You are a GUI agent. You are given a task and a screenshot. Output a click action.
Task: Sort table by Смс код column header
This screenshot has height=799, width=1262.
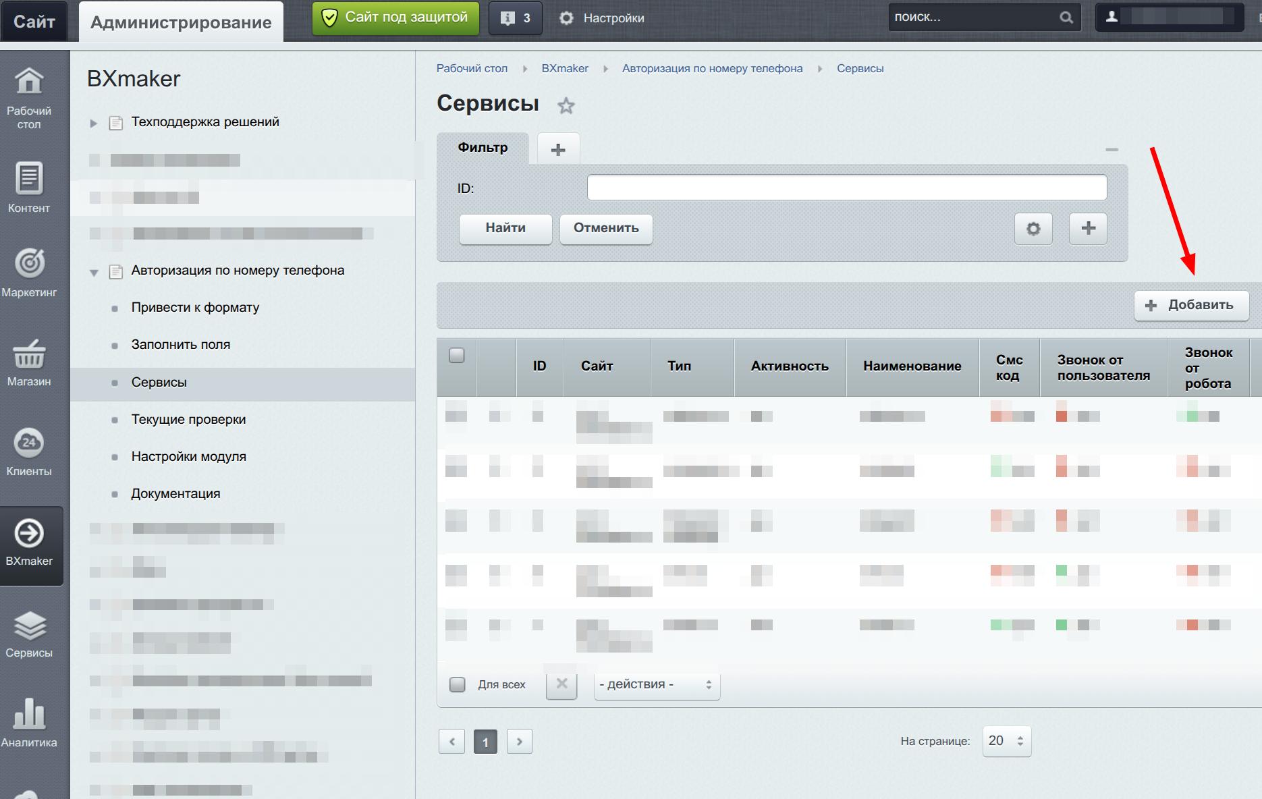tap(1010, 368)
